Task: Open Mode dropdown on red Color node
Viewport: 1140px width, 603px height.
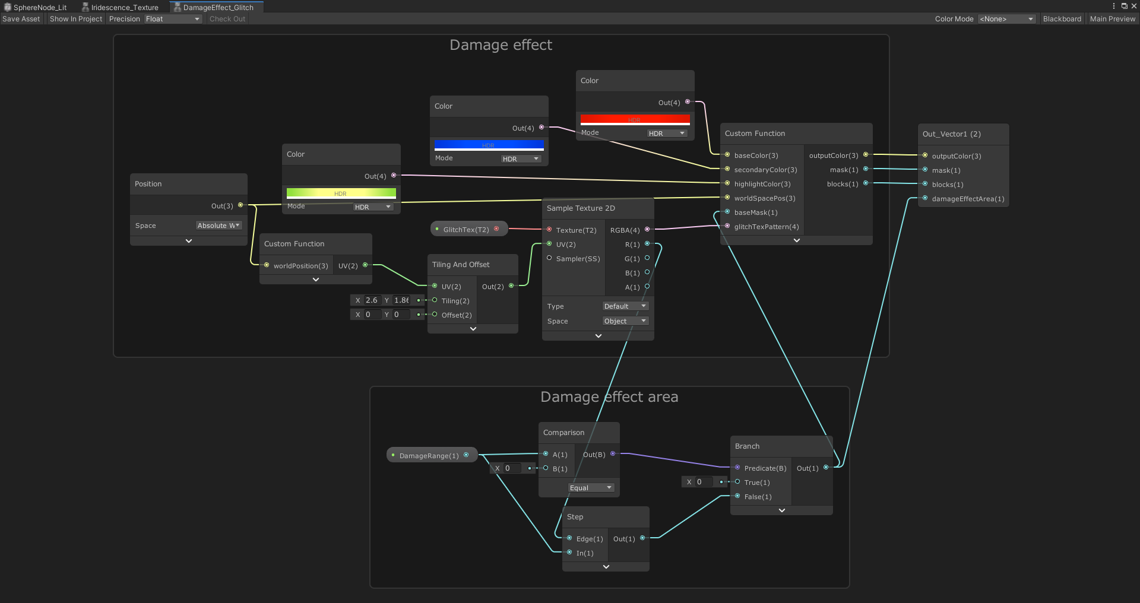Action: click(x=667, y=134)
